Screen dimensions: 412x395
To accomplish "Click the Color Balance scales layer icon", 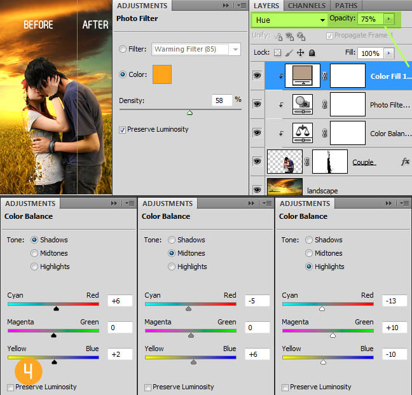I will pyautogui.click(x=302, y=133).
